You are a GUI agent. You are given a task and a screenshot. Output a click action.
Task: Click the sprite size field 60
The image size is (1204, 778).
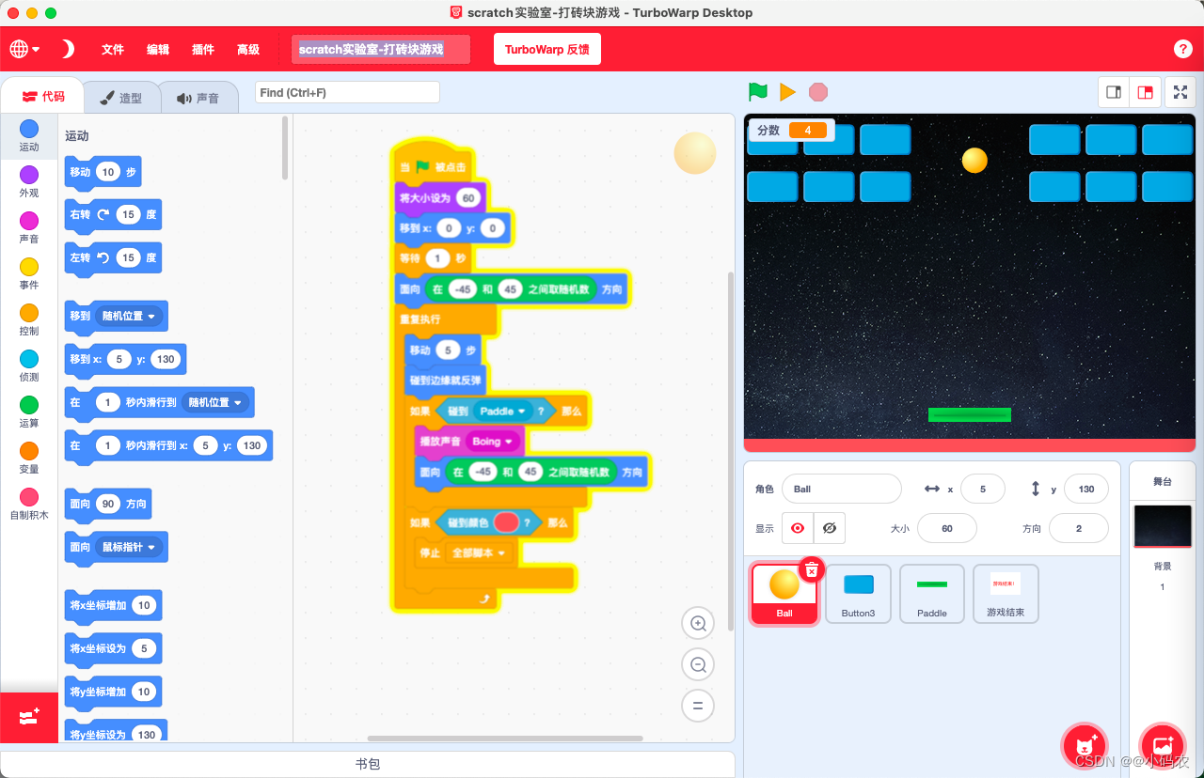[946, 528]
